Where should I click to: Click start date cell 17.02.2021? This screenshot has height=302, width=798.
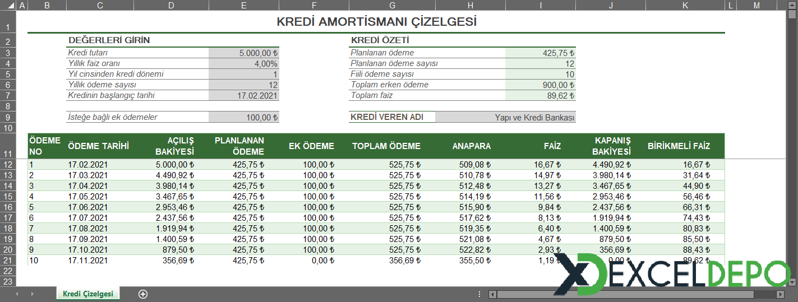coord(244,95)
